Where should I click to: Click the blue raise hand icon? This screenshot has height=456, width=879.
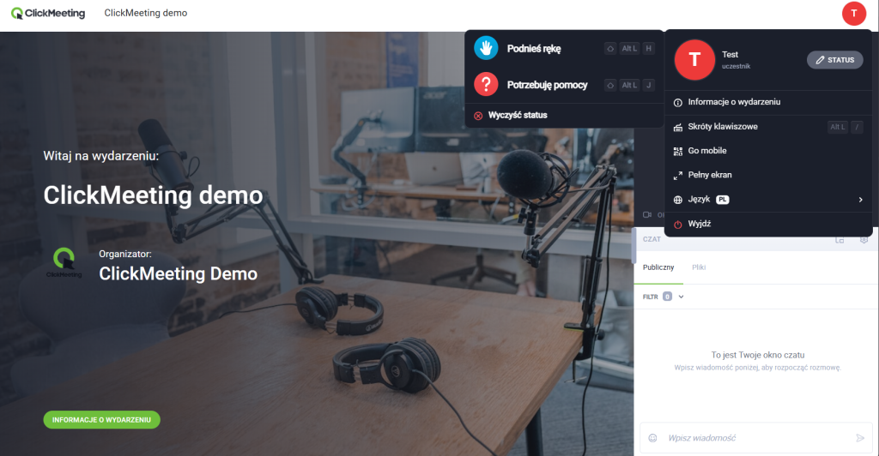pyautogui.click(x=486, y=49)
